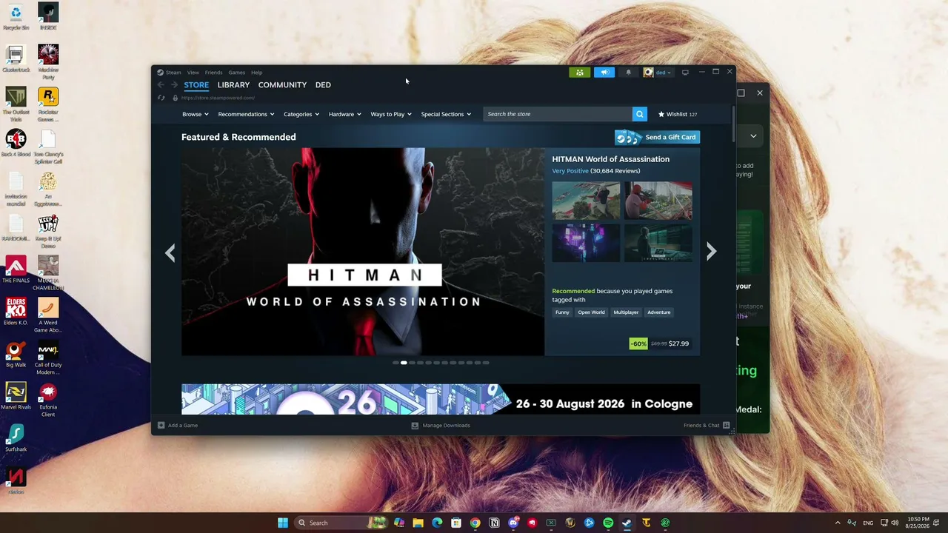Click the Add a Game plus icon

(161, 426)
